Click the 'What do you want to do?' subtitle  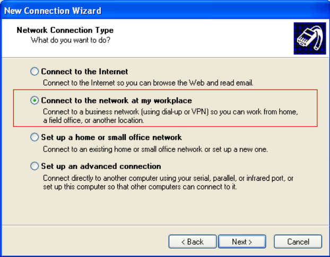pyautogui.click(x=71, y=40)
